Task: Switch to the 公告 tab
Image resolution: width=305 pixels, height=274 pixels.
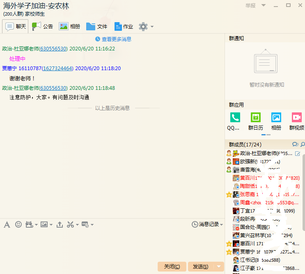Action: click(43, 27)
